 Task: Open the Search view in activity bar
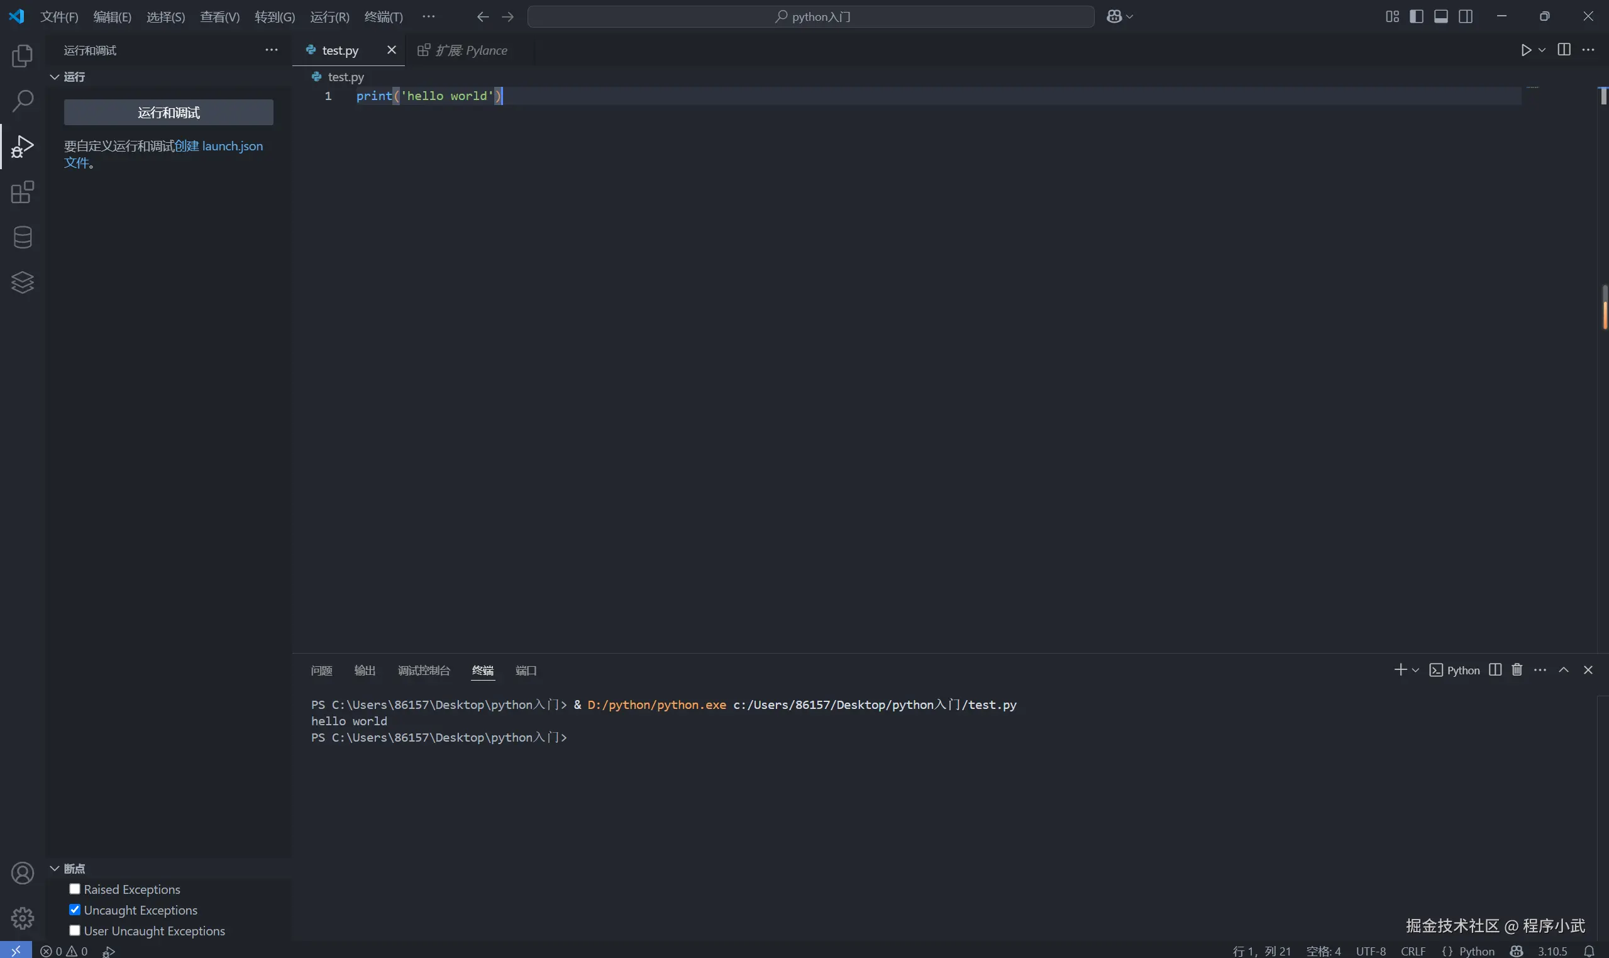(x=22, y=101)
